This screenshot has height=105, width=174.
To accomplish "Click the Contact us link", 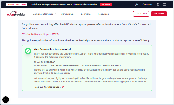I will (x=148, y=5).
